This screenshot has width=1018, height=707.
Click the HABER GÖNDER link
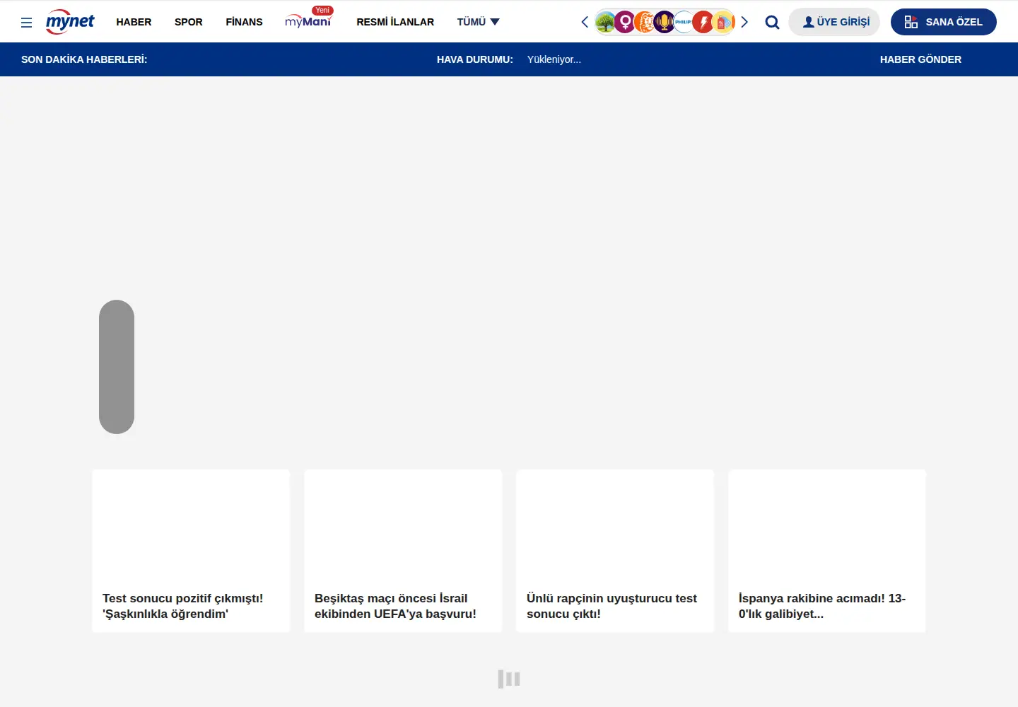(920, 59)
